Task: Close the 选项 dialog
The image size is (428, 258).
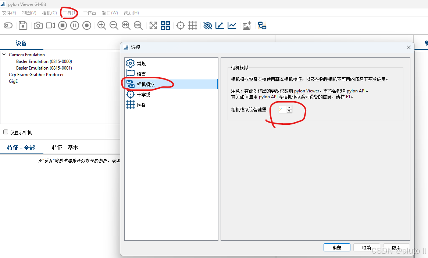Action: tap(409, 47)
